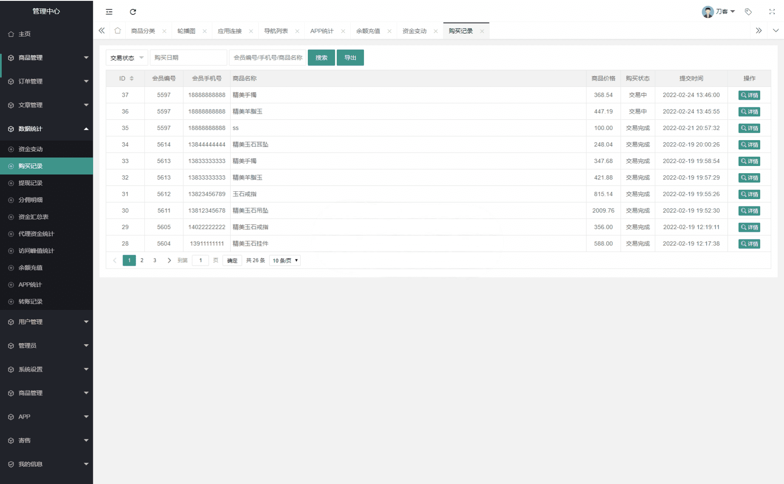The height and width of the screenshot is (484, 784).
Task: Close the 轮播图 tab
Action: [205, 31]
